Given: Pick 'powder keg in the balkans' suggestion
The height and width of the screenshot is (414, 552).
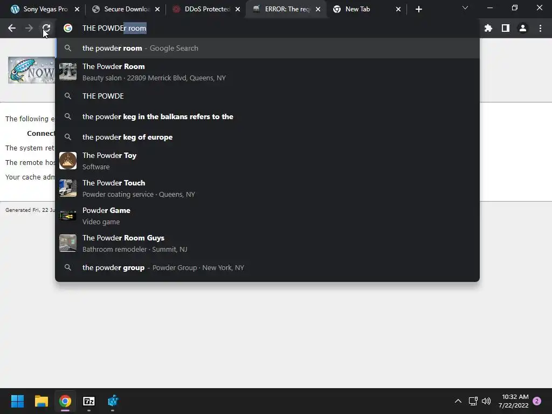Looking at the screenshot, I should click(x=267, y=116).
